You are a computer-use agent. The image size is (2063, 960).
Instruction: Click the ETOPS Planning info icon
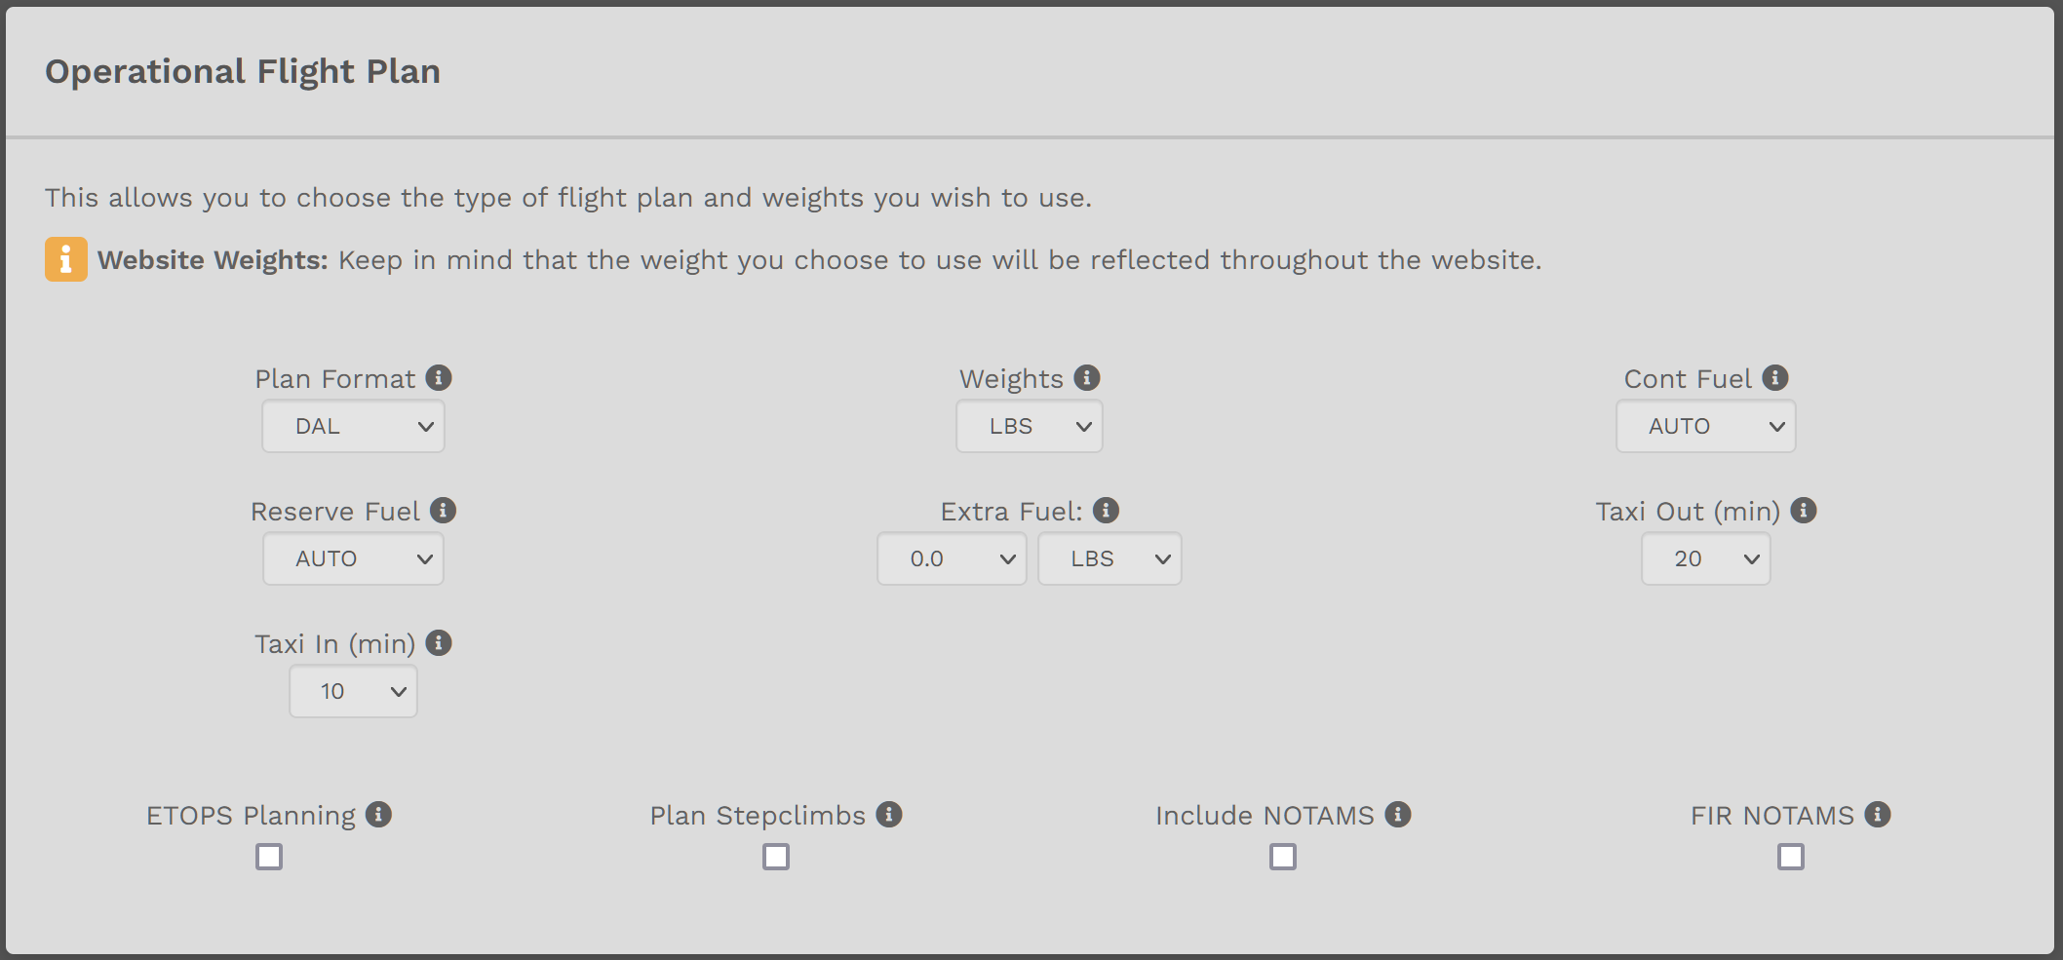(x=378, y=815)
